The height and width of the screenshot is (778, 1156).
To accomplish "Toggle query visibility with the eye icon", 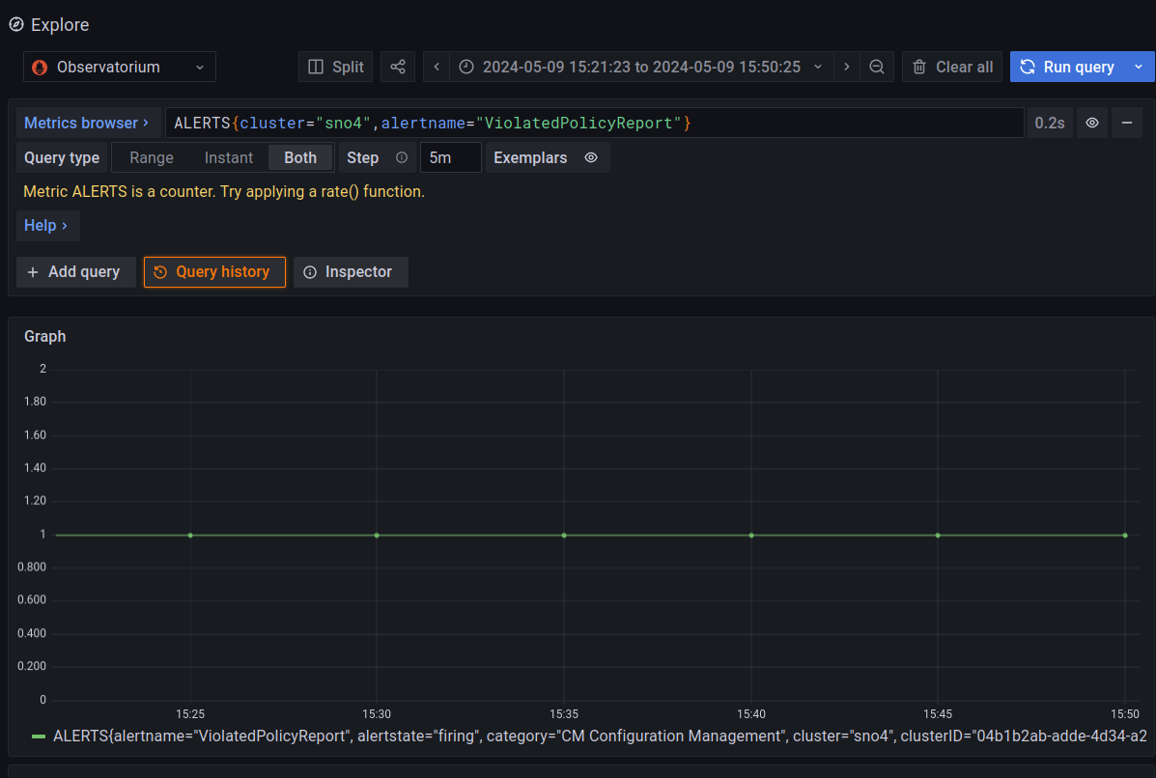I will tap(1092, 123).
